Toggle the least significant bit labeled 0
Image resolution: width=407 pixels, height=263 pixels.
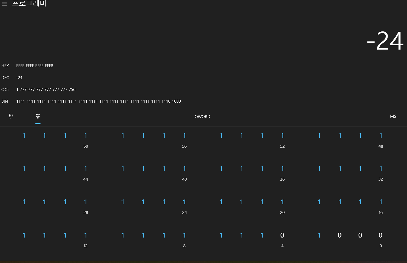click(380, 235)
